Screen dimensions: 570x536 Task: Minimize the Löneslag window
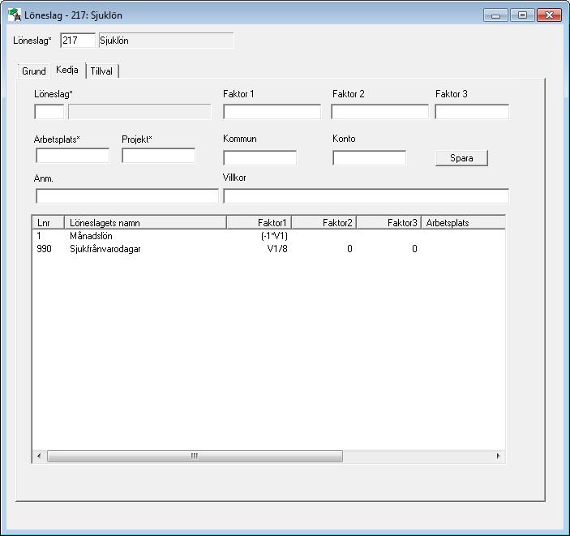(495, 15)
